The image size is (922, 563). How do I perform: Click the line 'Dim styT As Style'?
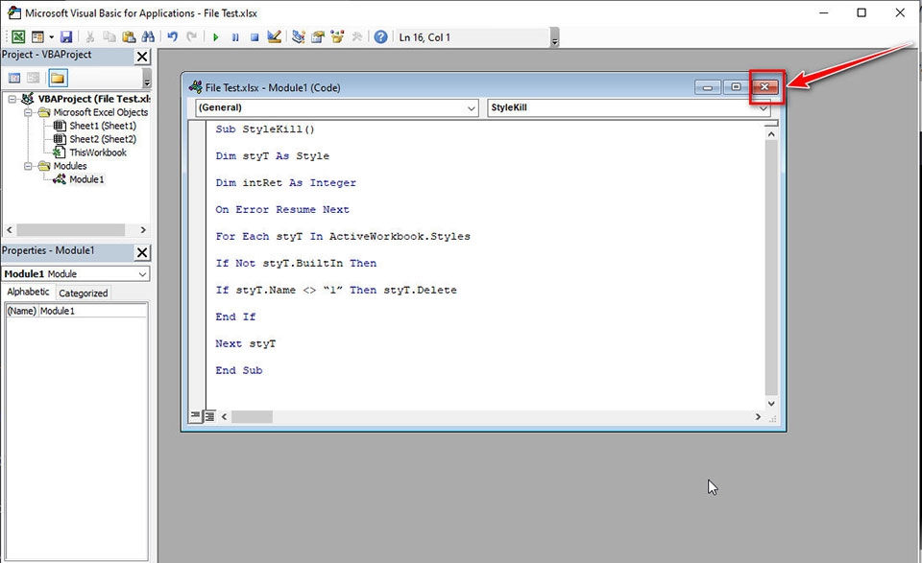(x=272, y=156)
